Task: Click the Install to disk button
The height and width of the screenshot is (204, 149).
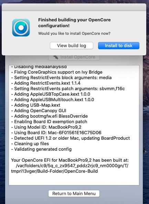Action: (x=119, y=45)
